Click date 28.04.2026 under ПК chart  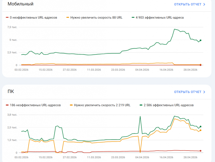(190, 157)
